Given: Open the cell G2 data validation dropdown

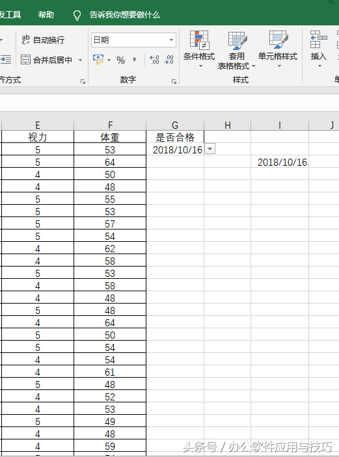Looking at the screenshot, I should 210,150.
